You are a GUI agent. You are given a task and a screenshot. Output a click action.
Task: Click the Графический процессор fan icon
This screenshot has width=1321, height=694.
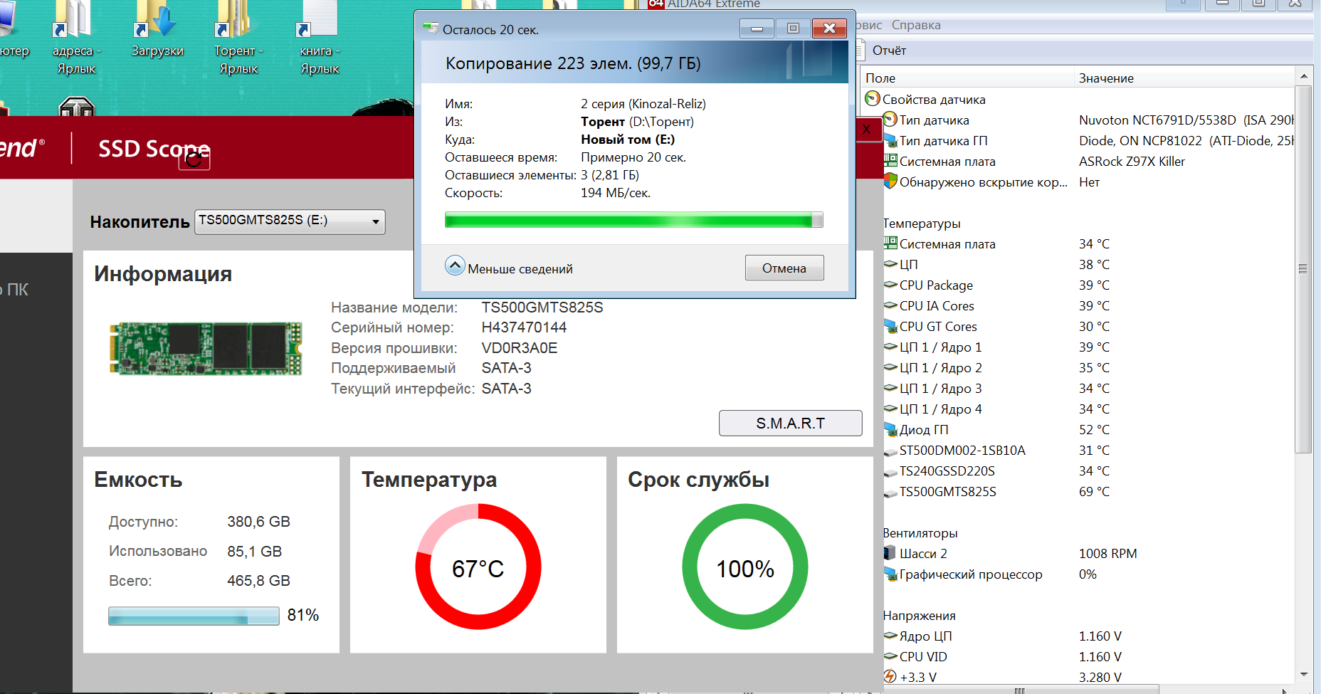tap(890, 574)
